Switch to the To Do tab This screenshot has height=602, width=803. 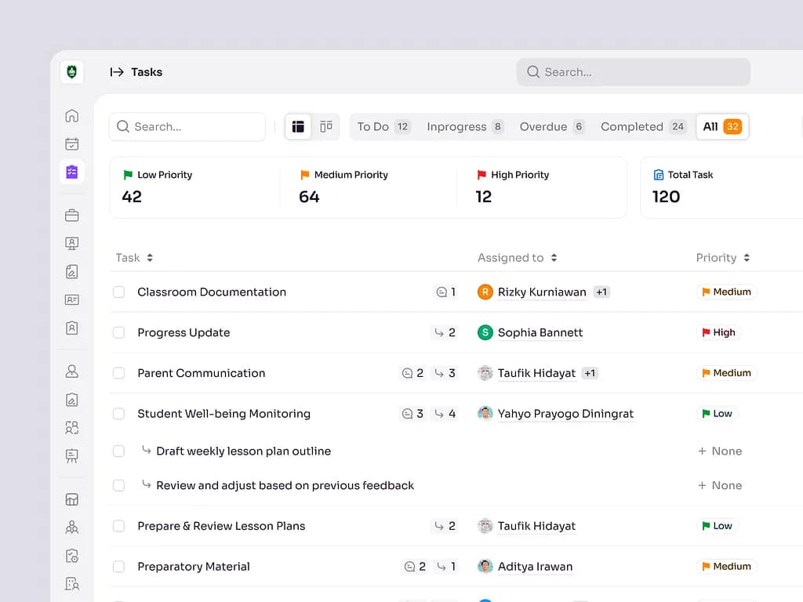[x=383, y=126]
